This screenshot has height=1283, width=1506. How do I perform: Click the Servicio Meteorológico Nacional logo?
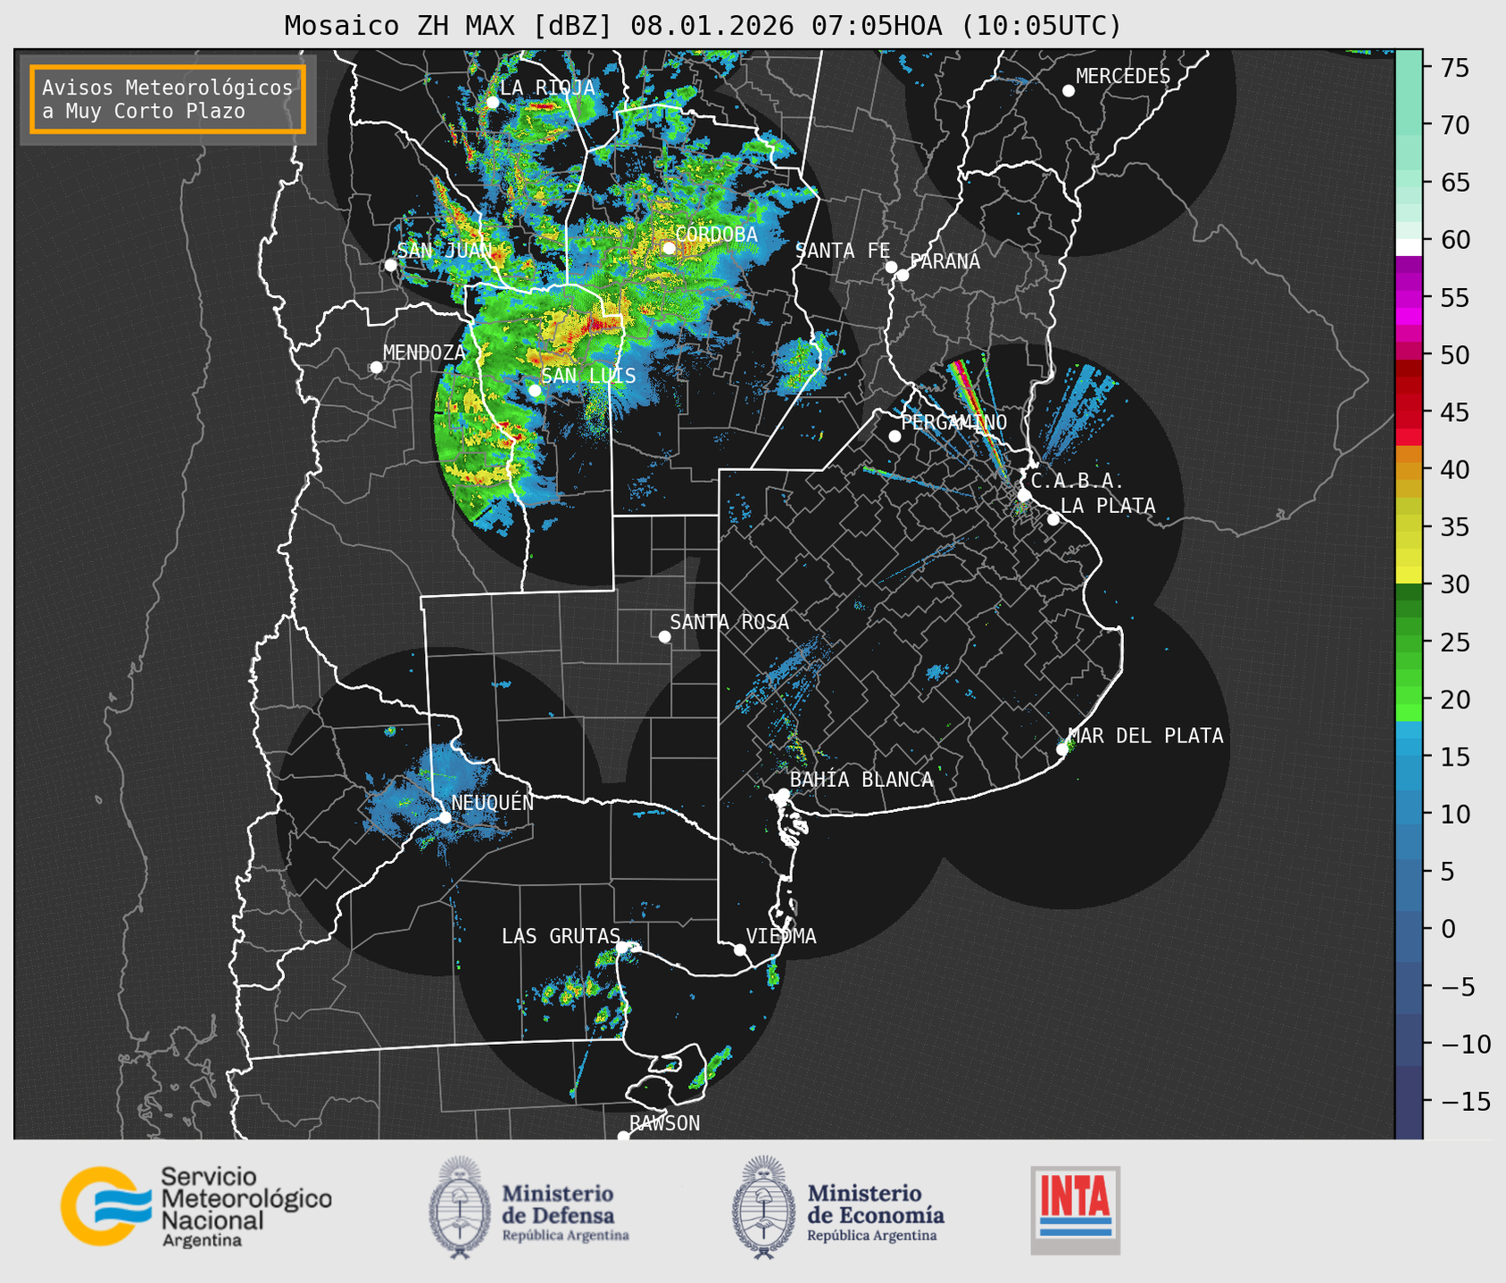[196, 1207]
